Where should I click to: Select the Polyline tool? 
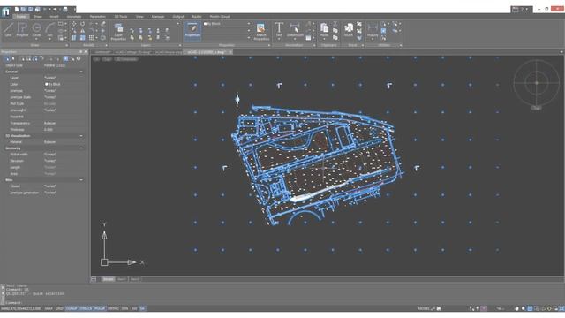tap(22, 29)
